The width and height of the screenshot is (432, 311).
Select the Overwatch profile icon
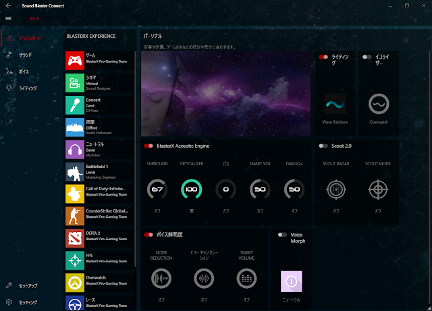point(75,283)
